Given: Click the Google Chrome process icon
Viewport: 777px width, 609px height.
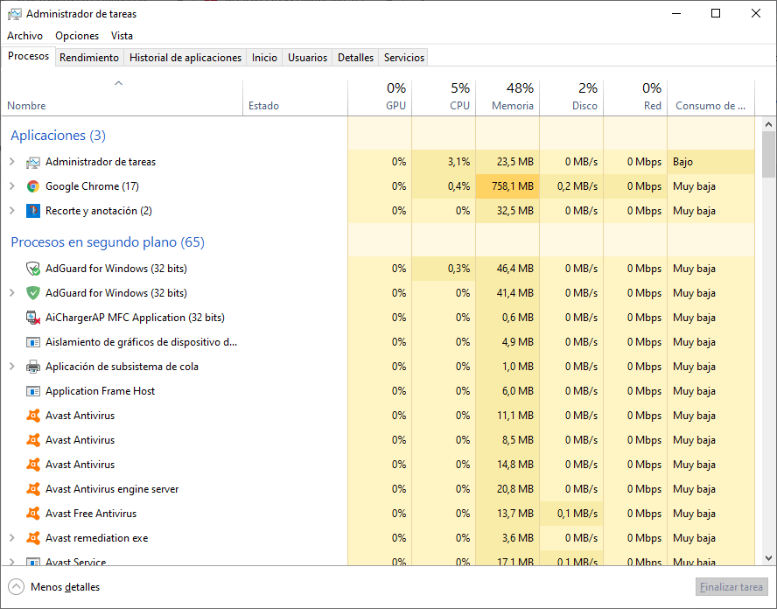Looking at the screenshot, I should pos(32,186).
